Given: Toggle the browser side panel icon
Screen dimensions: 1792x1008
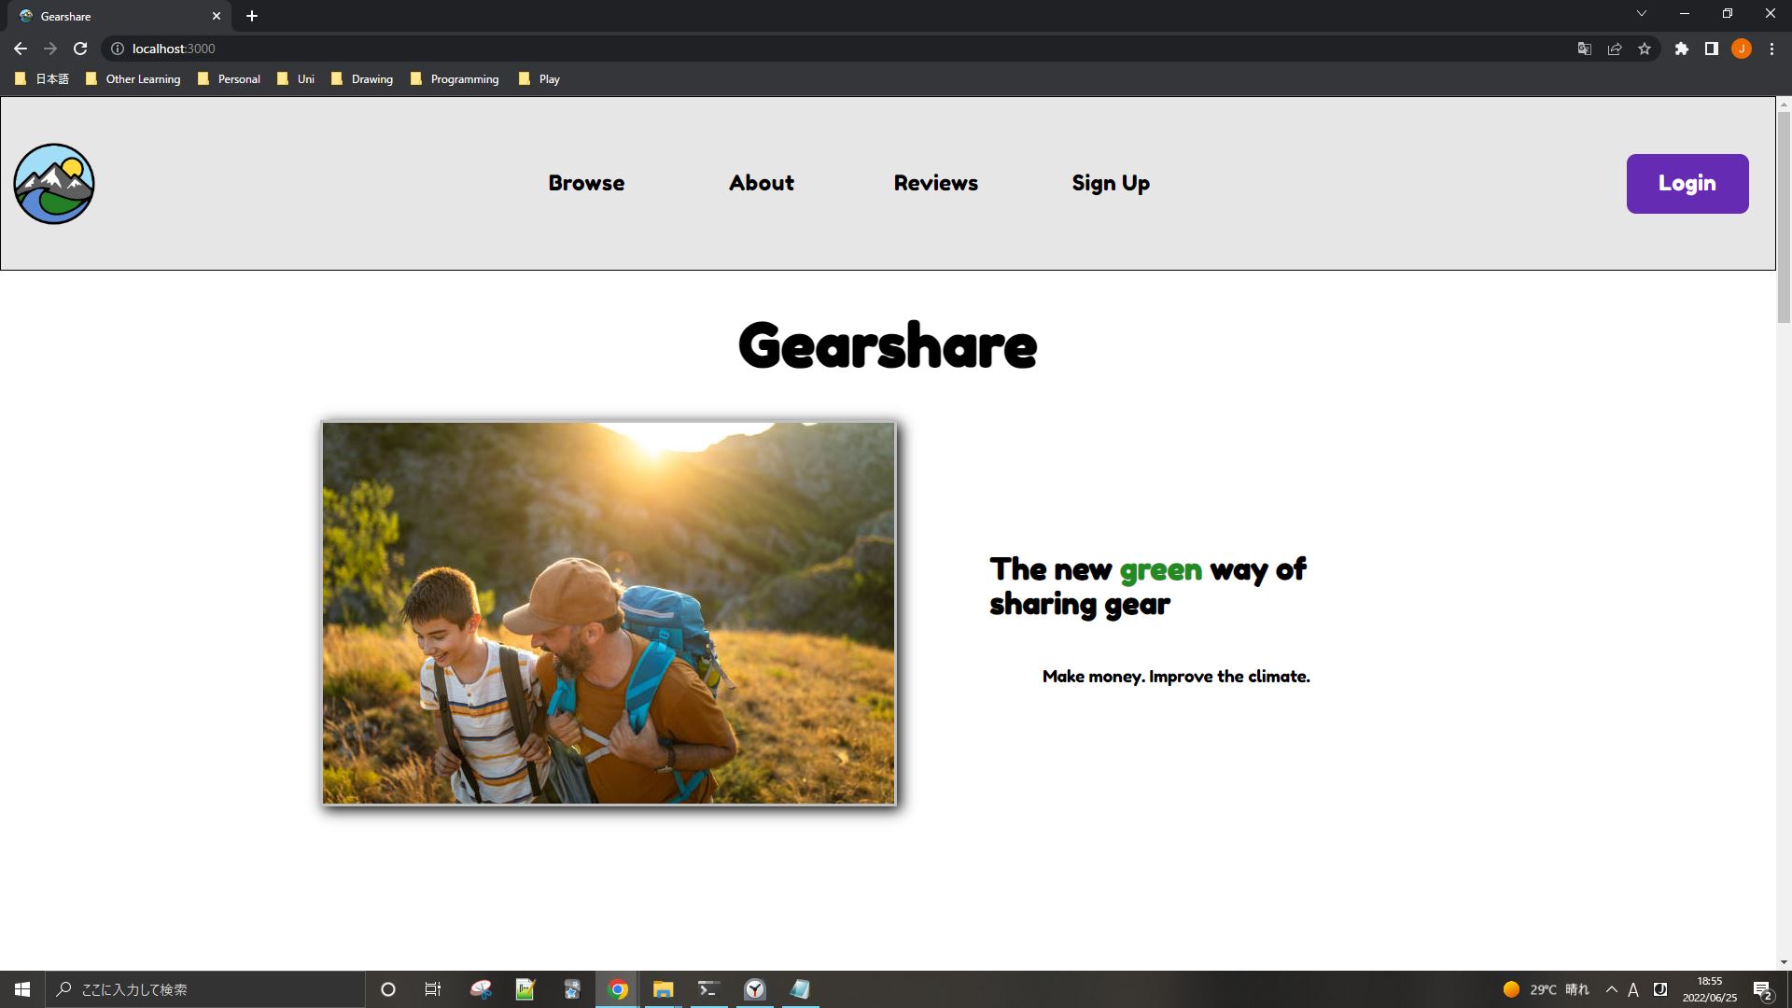Looking at the screenshot, I should coord(1711,49).
